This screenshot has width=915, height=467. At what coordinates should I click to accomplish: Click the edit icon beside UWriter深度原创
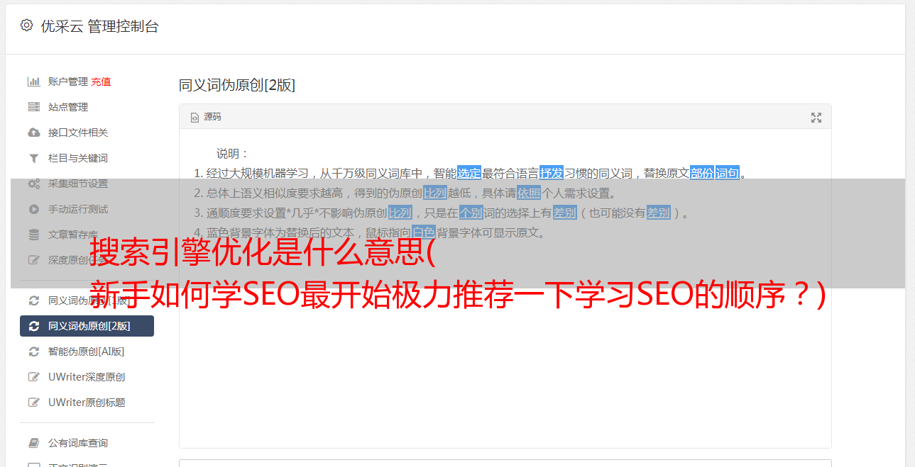(33, 377)
